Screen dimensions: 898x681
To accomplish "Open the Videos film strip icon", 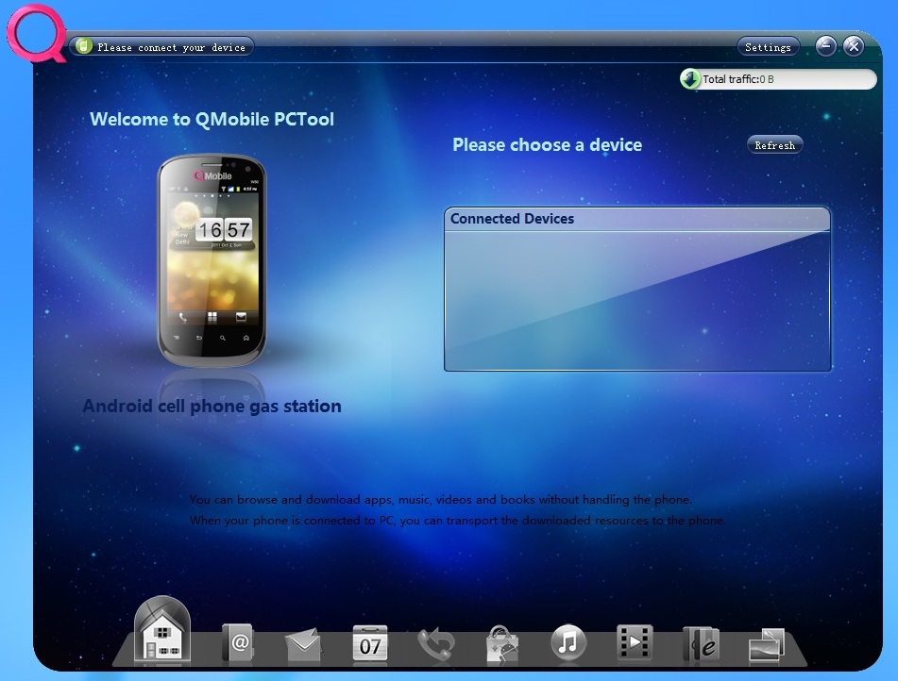I will pos(635,643).
